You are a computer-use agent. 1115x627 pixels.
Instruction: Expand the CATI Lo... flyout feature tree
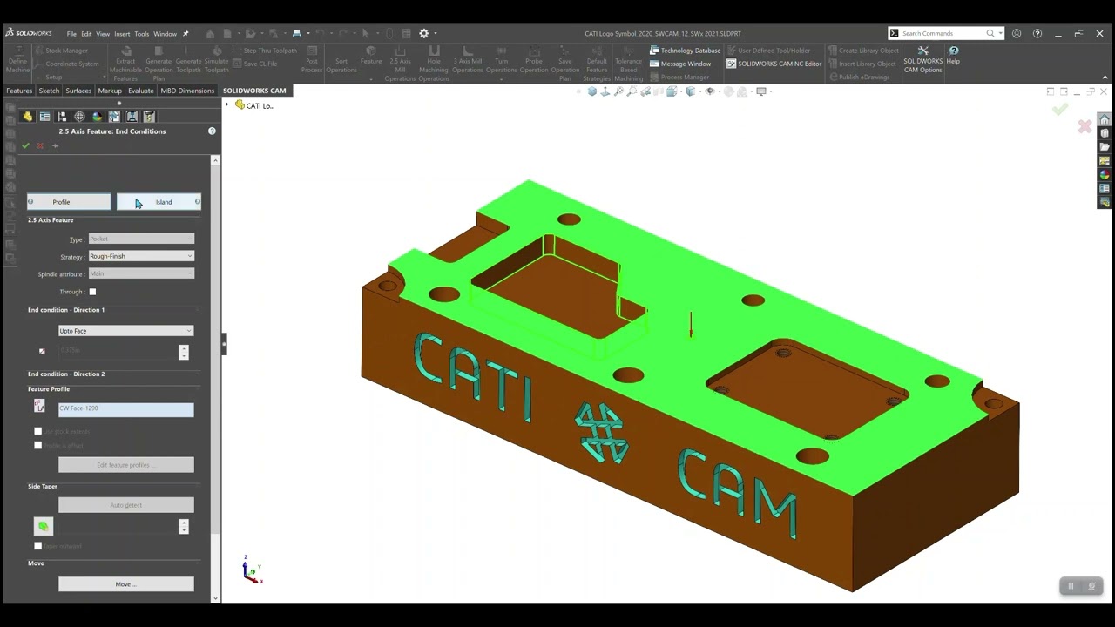227,105
